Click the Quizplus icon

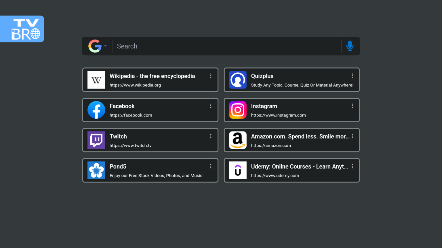pyautogui.click(x=238, y=80)
